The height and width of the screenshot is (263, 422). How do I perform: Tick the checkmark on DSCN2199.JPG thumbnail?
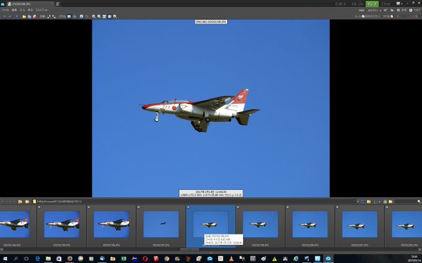(x=238, y=207)
